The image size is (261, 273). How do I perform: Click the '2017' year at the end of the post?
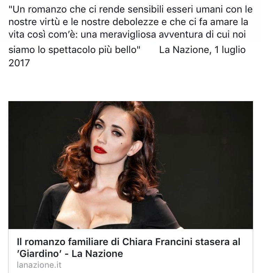tap(19, 63)
